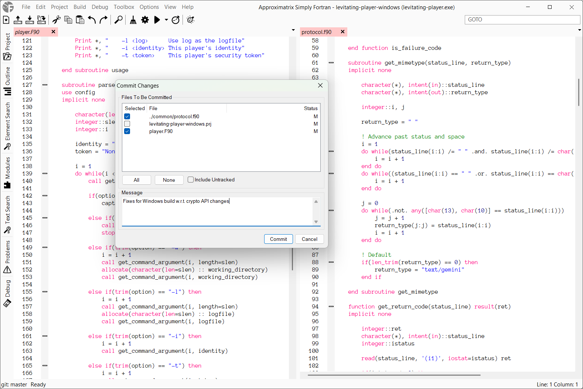This screenshot has height=389, width=583.
Task: Open left editor tab list dropdown
Action: [x=293, y=30]
